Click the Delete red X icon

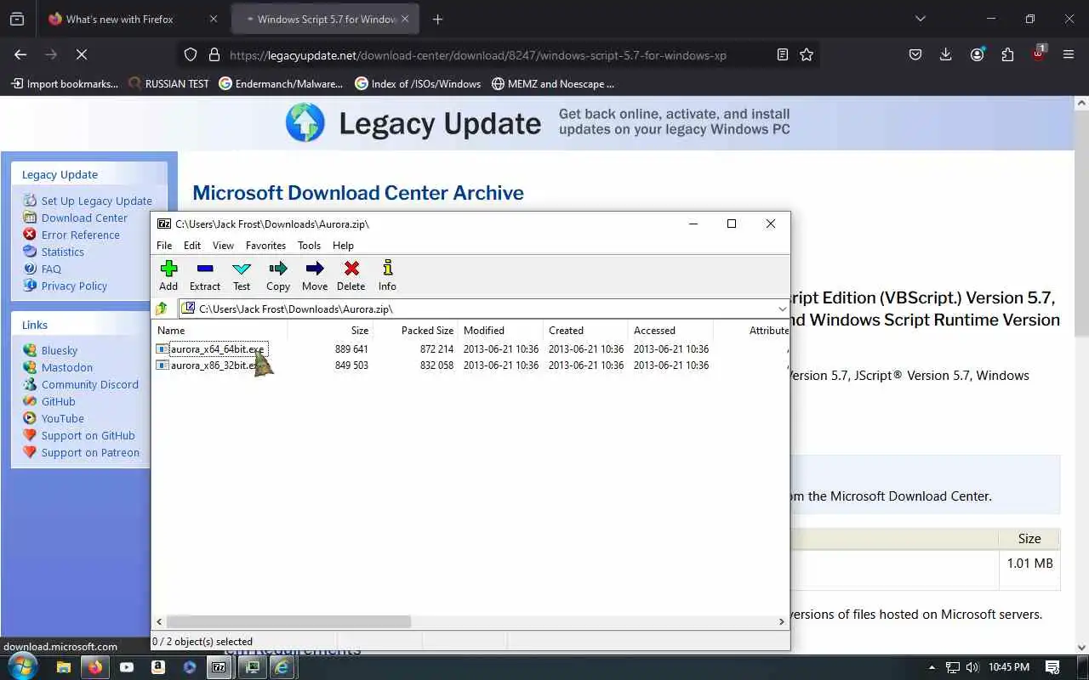[351, 276]
